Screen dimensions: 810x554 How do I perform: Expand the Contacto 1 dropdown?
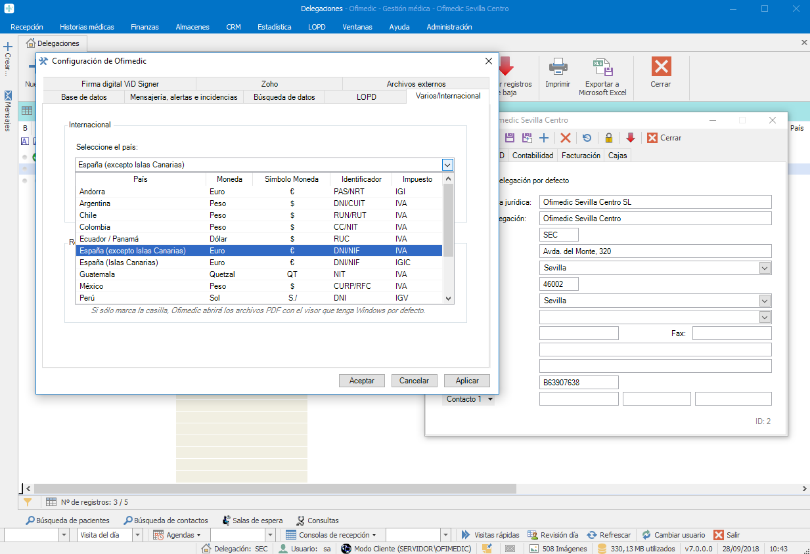coord(490,399)
